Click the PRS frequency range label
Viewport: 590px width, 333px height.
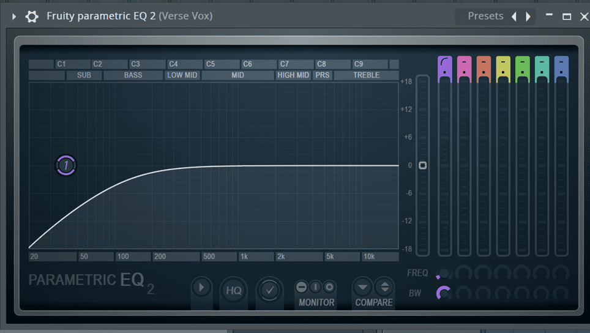(x=322, y=75)
